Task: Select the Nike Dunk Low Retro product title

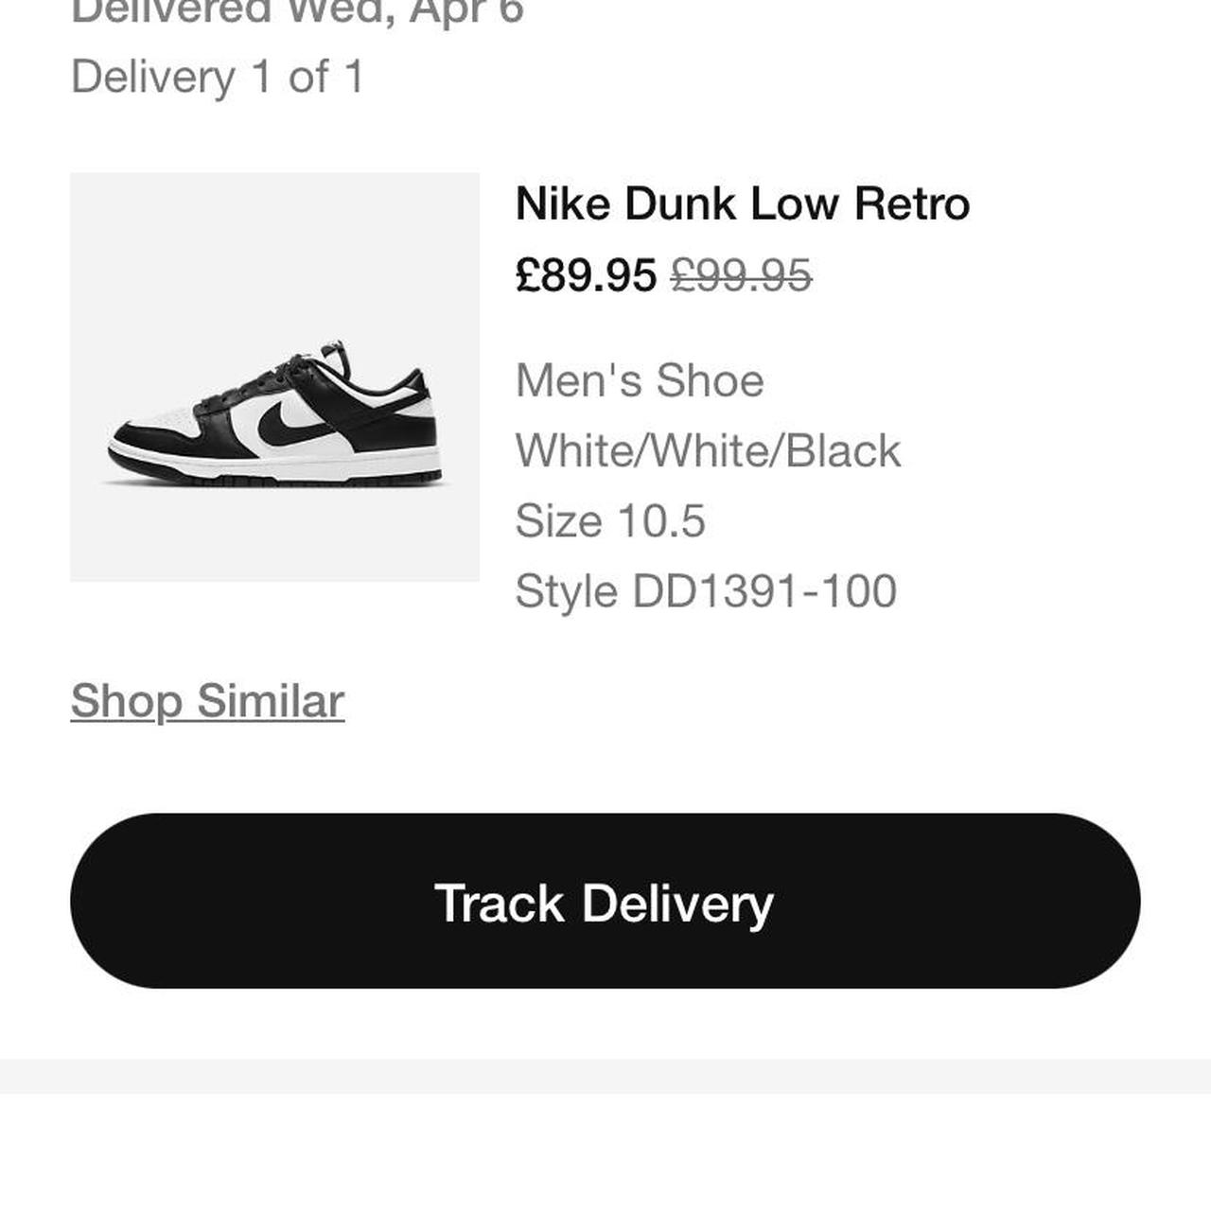Action: (x=742, y=202)
